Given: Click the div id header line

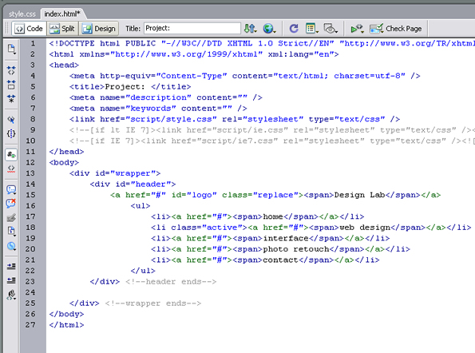Looking at the screenshot, I should (133, 184).
